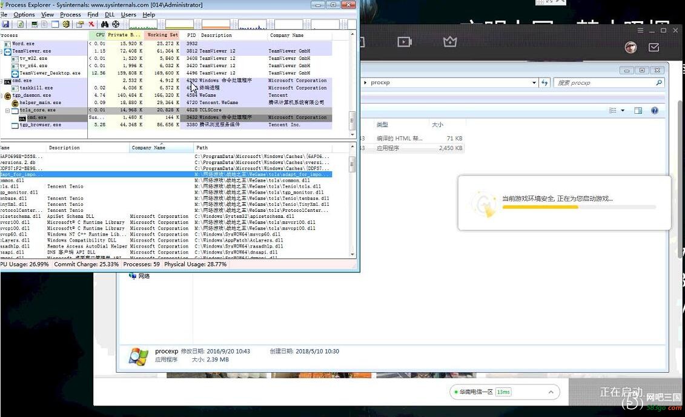Click the 网络 item in Explorer navigation

140,276
